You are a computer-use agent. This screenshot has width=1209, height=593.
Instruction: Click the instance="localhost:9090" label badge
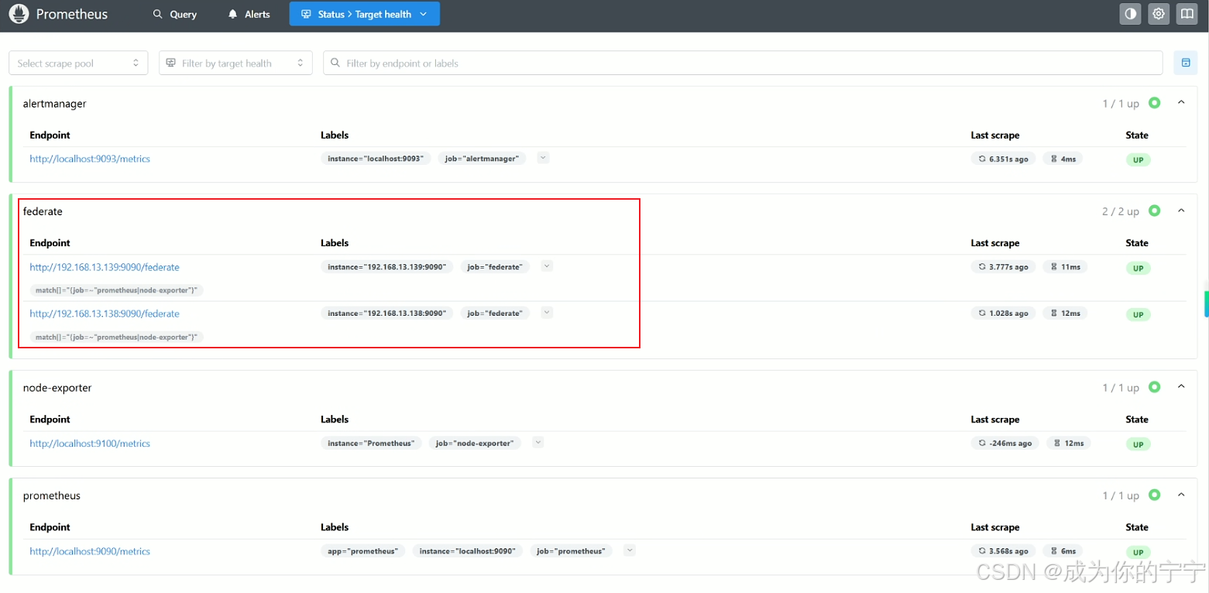[467, 551]
